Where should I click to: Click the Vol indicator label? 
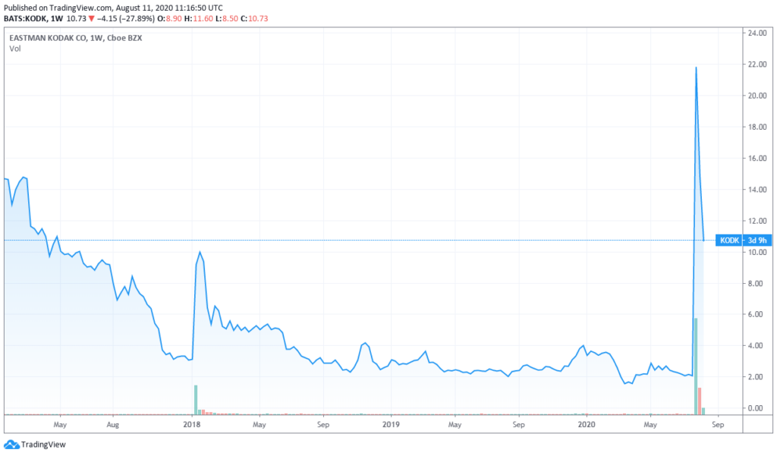tap(15, 49)
